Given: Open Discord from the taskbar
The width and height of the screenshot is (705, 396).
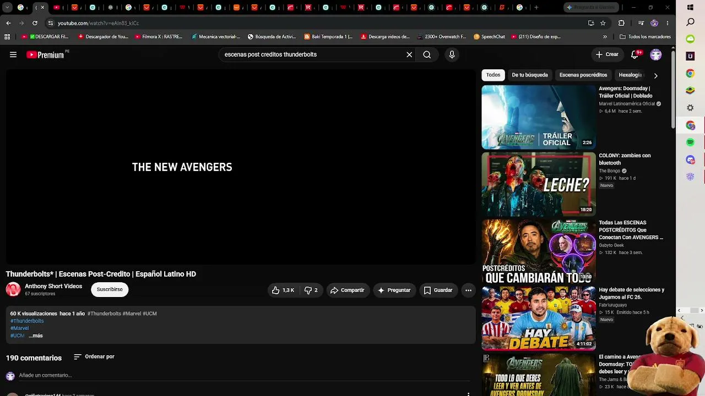Looking at the screenshot, I should [x=690, y=159].
